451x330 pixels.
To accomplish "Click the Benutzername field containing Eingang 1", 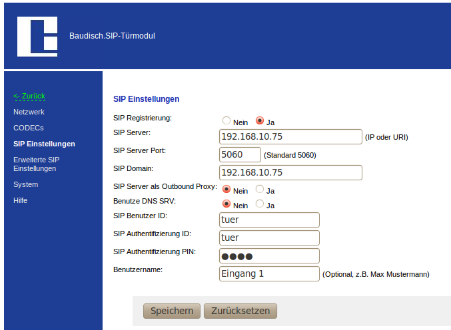I will tap(269, 273).
